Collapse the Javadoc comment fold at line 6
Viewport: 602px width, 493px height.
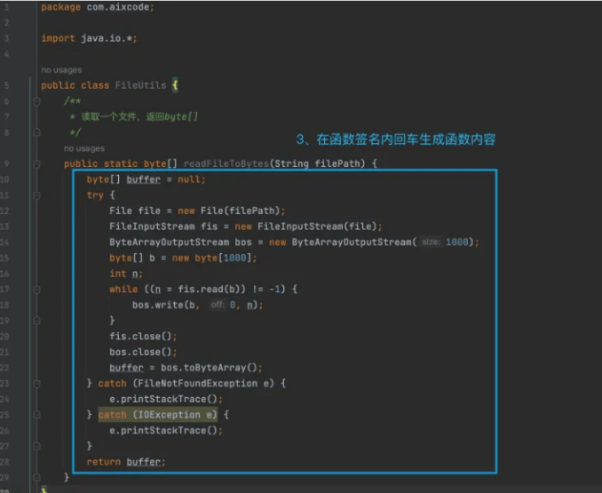[x=37, y=101]
